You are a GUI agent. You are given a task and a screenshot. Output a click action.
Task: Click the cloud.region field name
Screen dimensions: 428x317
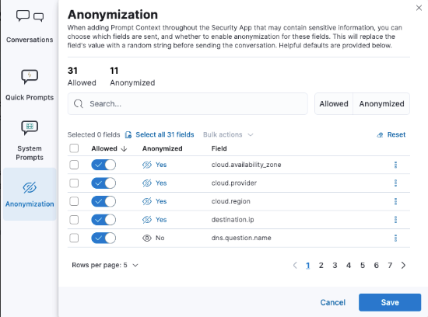pos(230,201)
